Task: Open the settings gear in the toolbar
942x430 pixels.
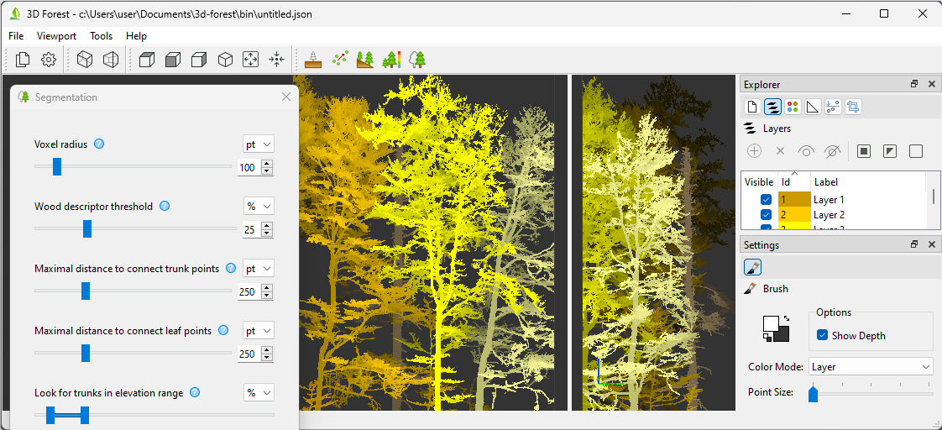Action: 49,60
